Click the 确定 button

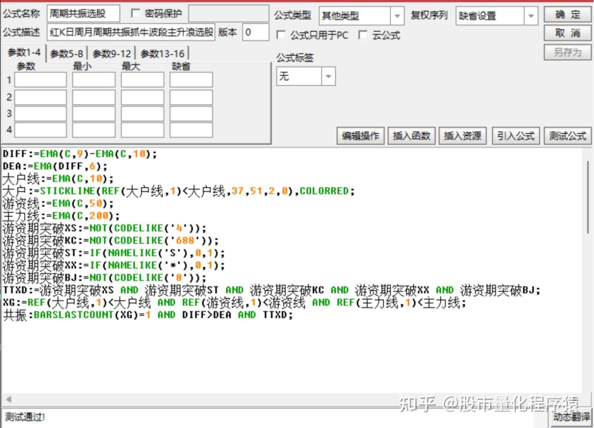click(567, 15)
